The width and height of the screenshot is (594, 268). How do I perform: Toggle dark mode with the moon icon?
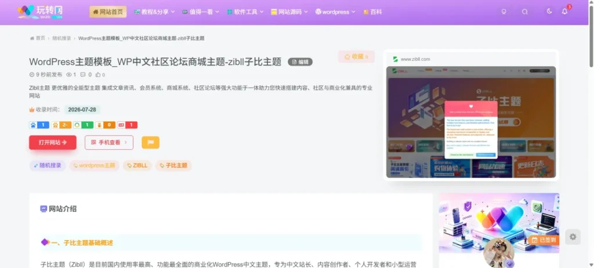[549, 12]
